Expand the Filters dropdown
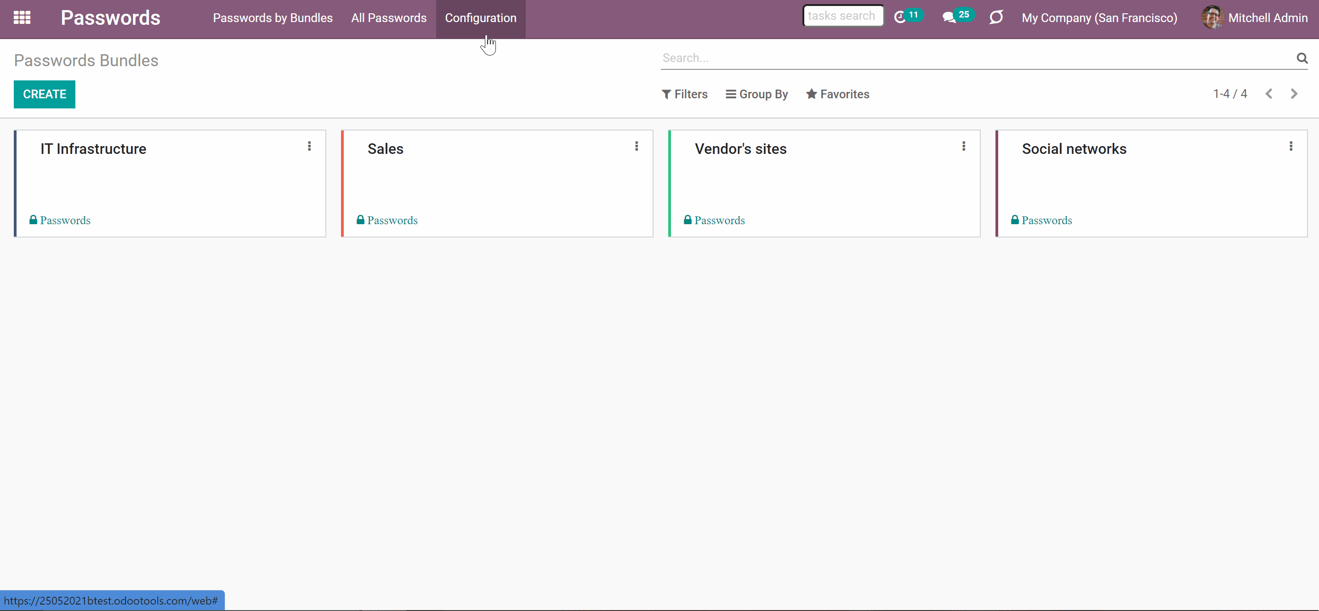Viewport: 1319px width, 611px height. [x=685, y=94]
